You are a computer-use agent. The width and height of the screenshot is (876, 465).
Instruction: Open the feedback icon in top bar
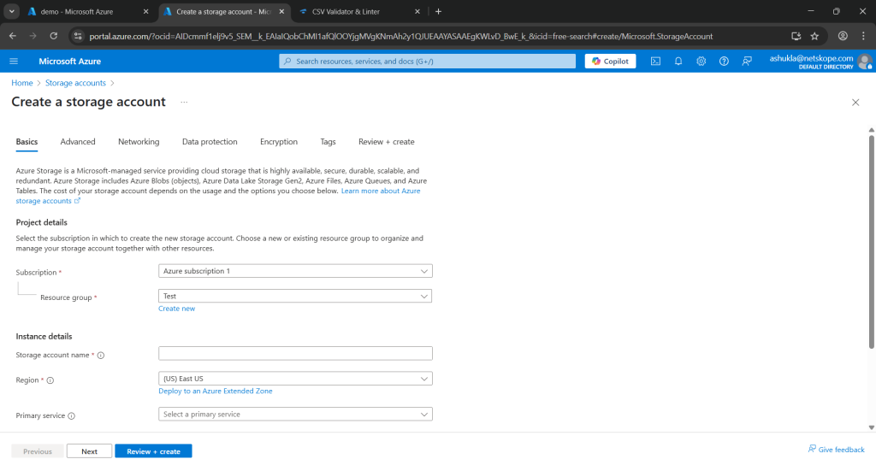click(x=747, y=62)
